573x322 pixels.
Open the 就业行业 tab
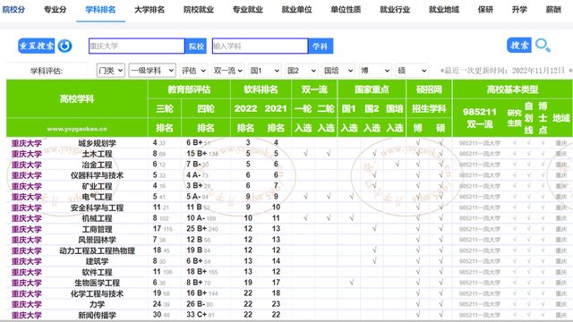[x=395, y=10]
